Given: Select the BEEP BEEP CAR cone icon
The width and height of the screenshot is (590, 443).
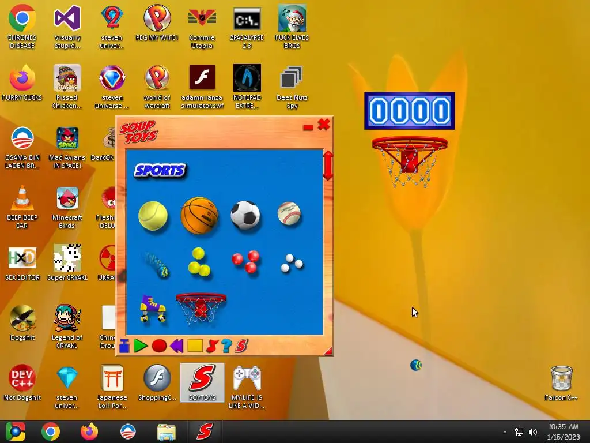Looking at the screenshot, I should pyautogui.click(x=22, y=207).
